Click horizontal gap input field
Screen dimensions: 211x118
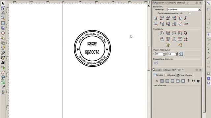(x=159, y=54)
